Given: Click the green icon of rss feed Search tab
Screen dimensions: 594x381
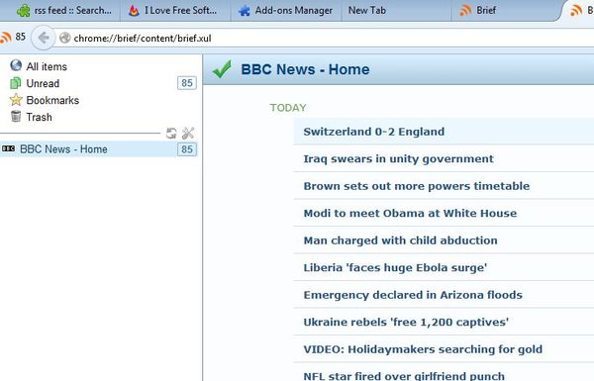Looking at the screenshot, I should pyautogui.click(x=24, y=10).
